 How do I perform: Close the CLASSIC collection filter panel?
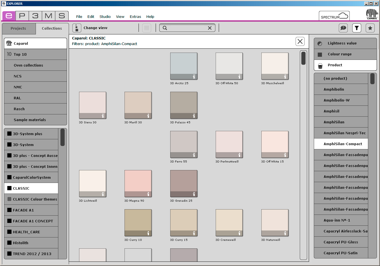[300, 41]
